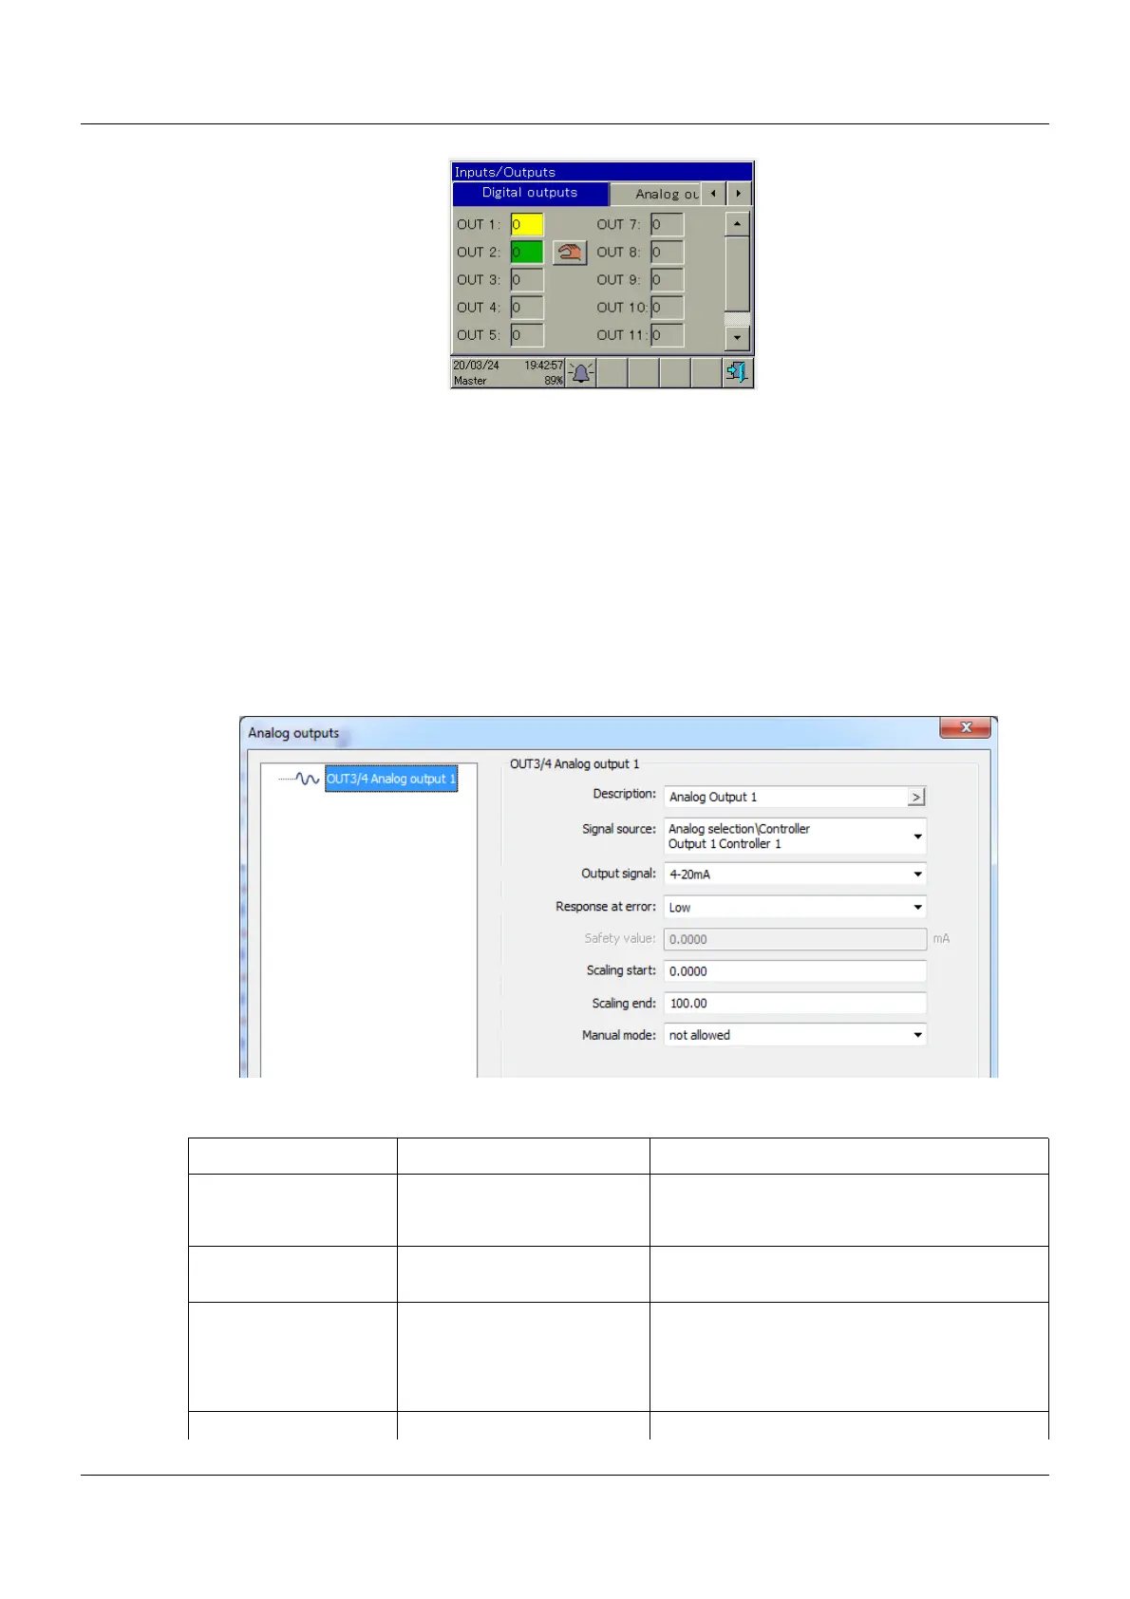This screenshot has width=1130, height=1599.
Task: Select the OUT 4 value field
Action: click(527, 308)
